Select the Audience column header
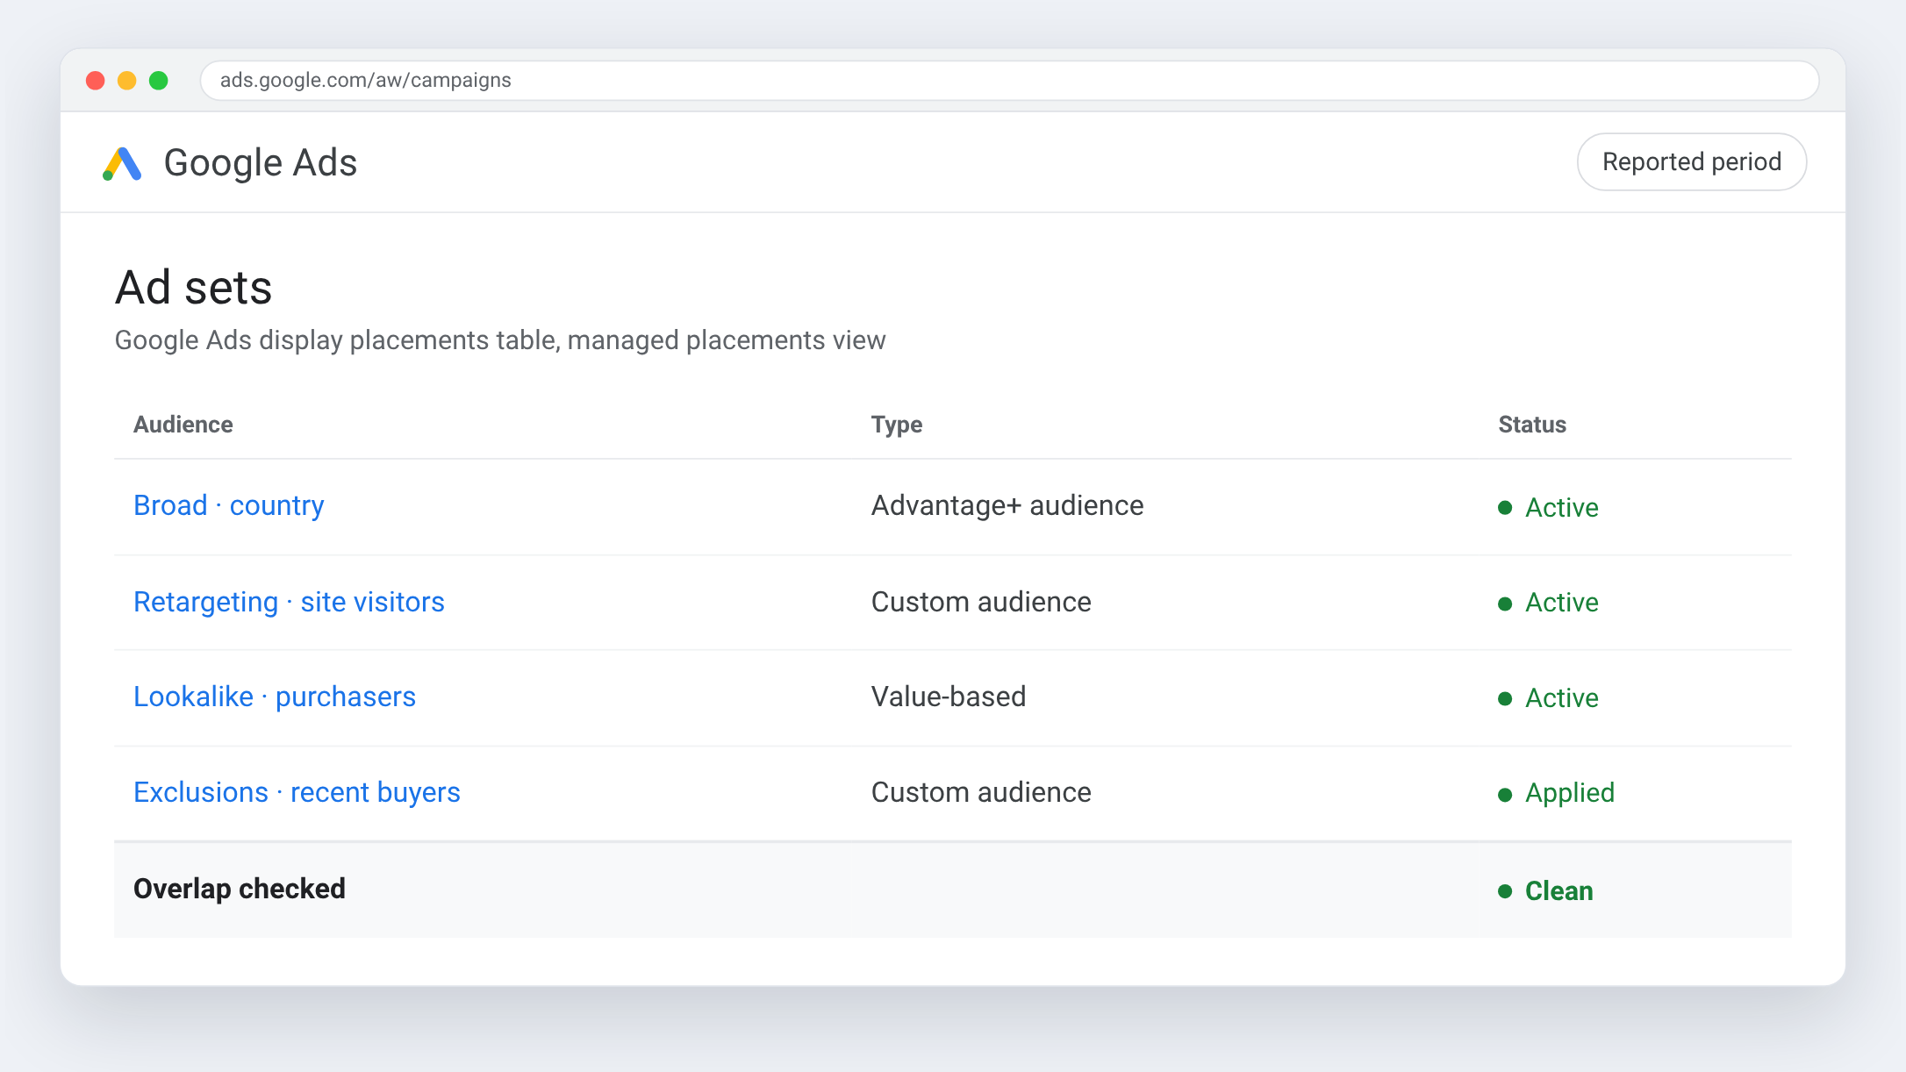Image resolution: width=1906 pixels, height=1072 pixels. [x=183, y=425]
